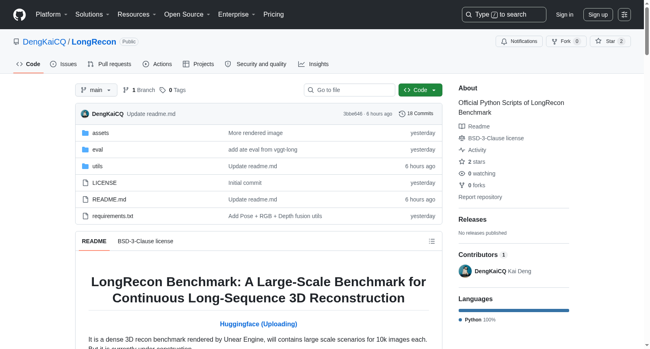650x349 pixels.
Task: Click the branch icon beside 1 Branch
Action: [x=126, y=90]
